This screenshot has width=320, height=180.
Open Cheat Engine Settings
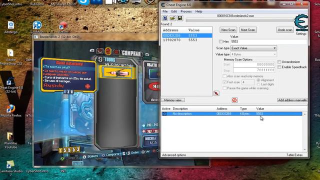coord(301,34)
